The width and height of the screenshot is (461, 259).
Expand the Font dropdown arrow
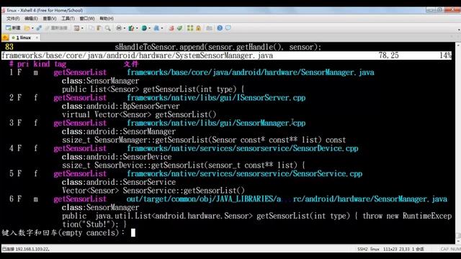point(161,28)
